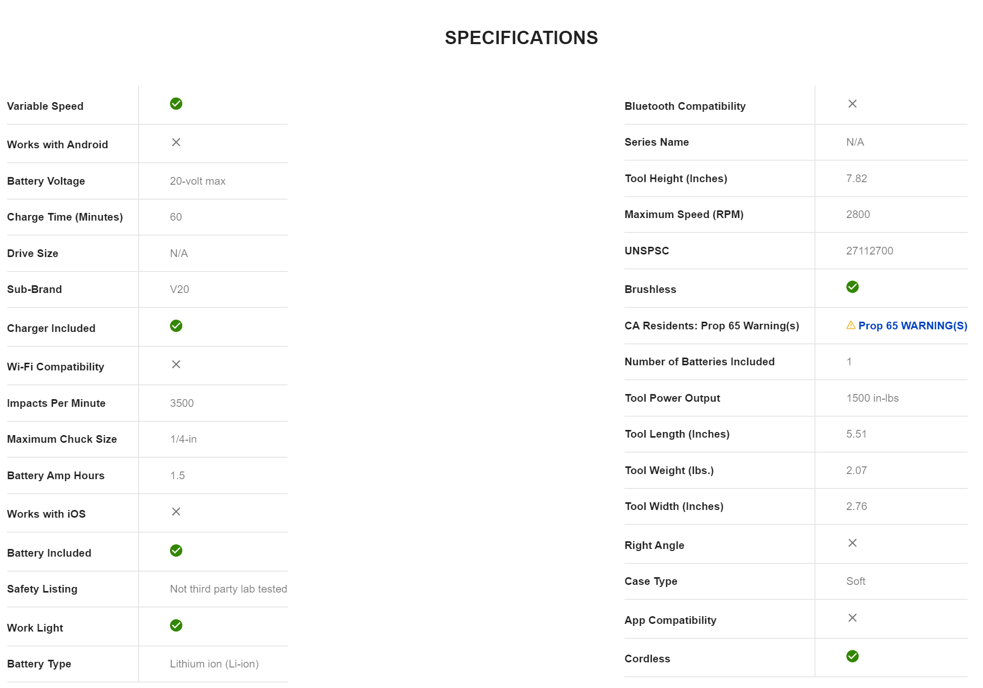Click the X icon for Works with Android
Screen dimensions: 983x688
coord(176,142)
